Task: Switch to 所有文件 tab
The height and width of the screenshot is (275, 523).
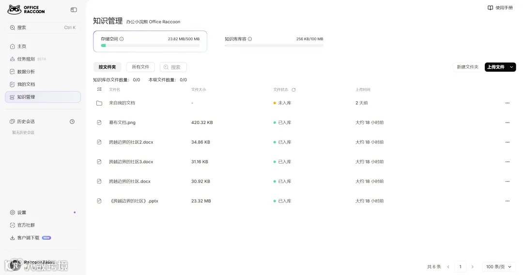Action: [140, 67]
